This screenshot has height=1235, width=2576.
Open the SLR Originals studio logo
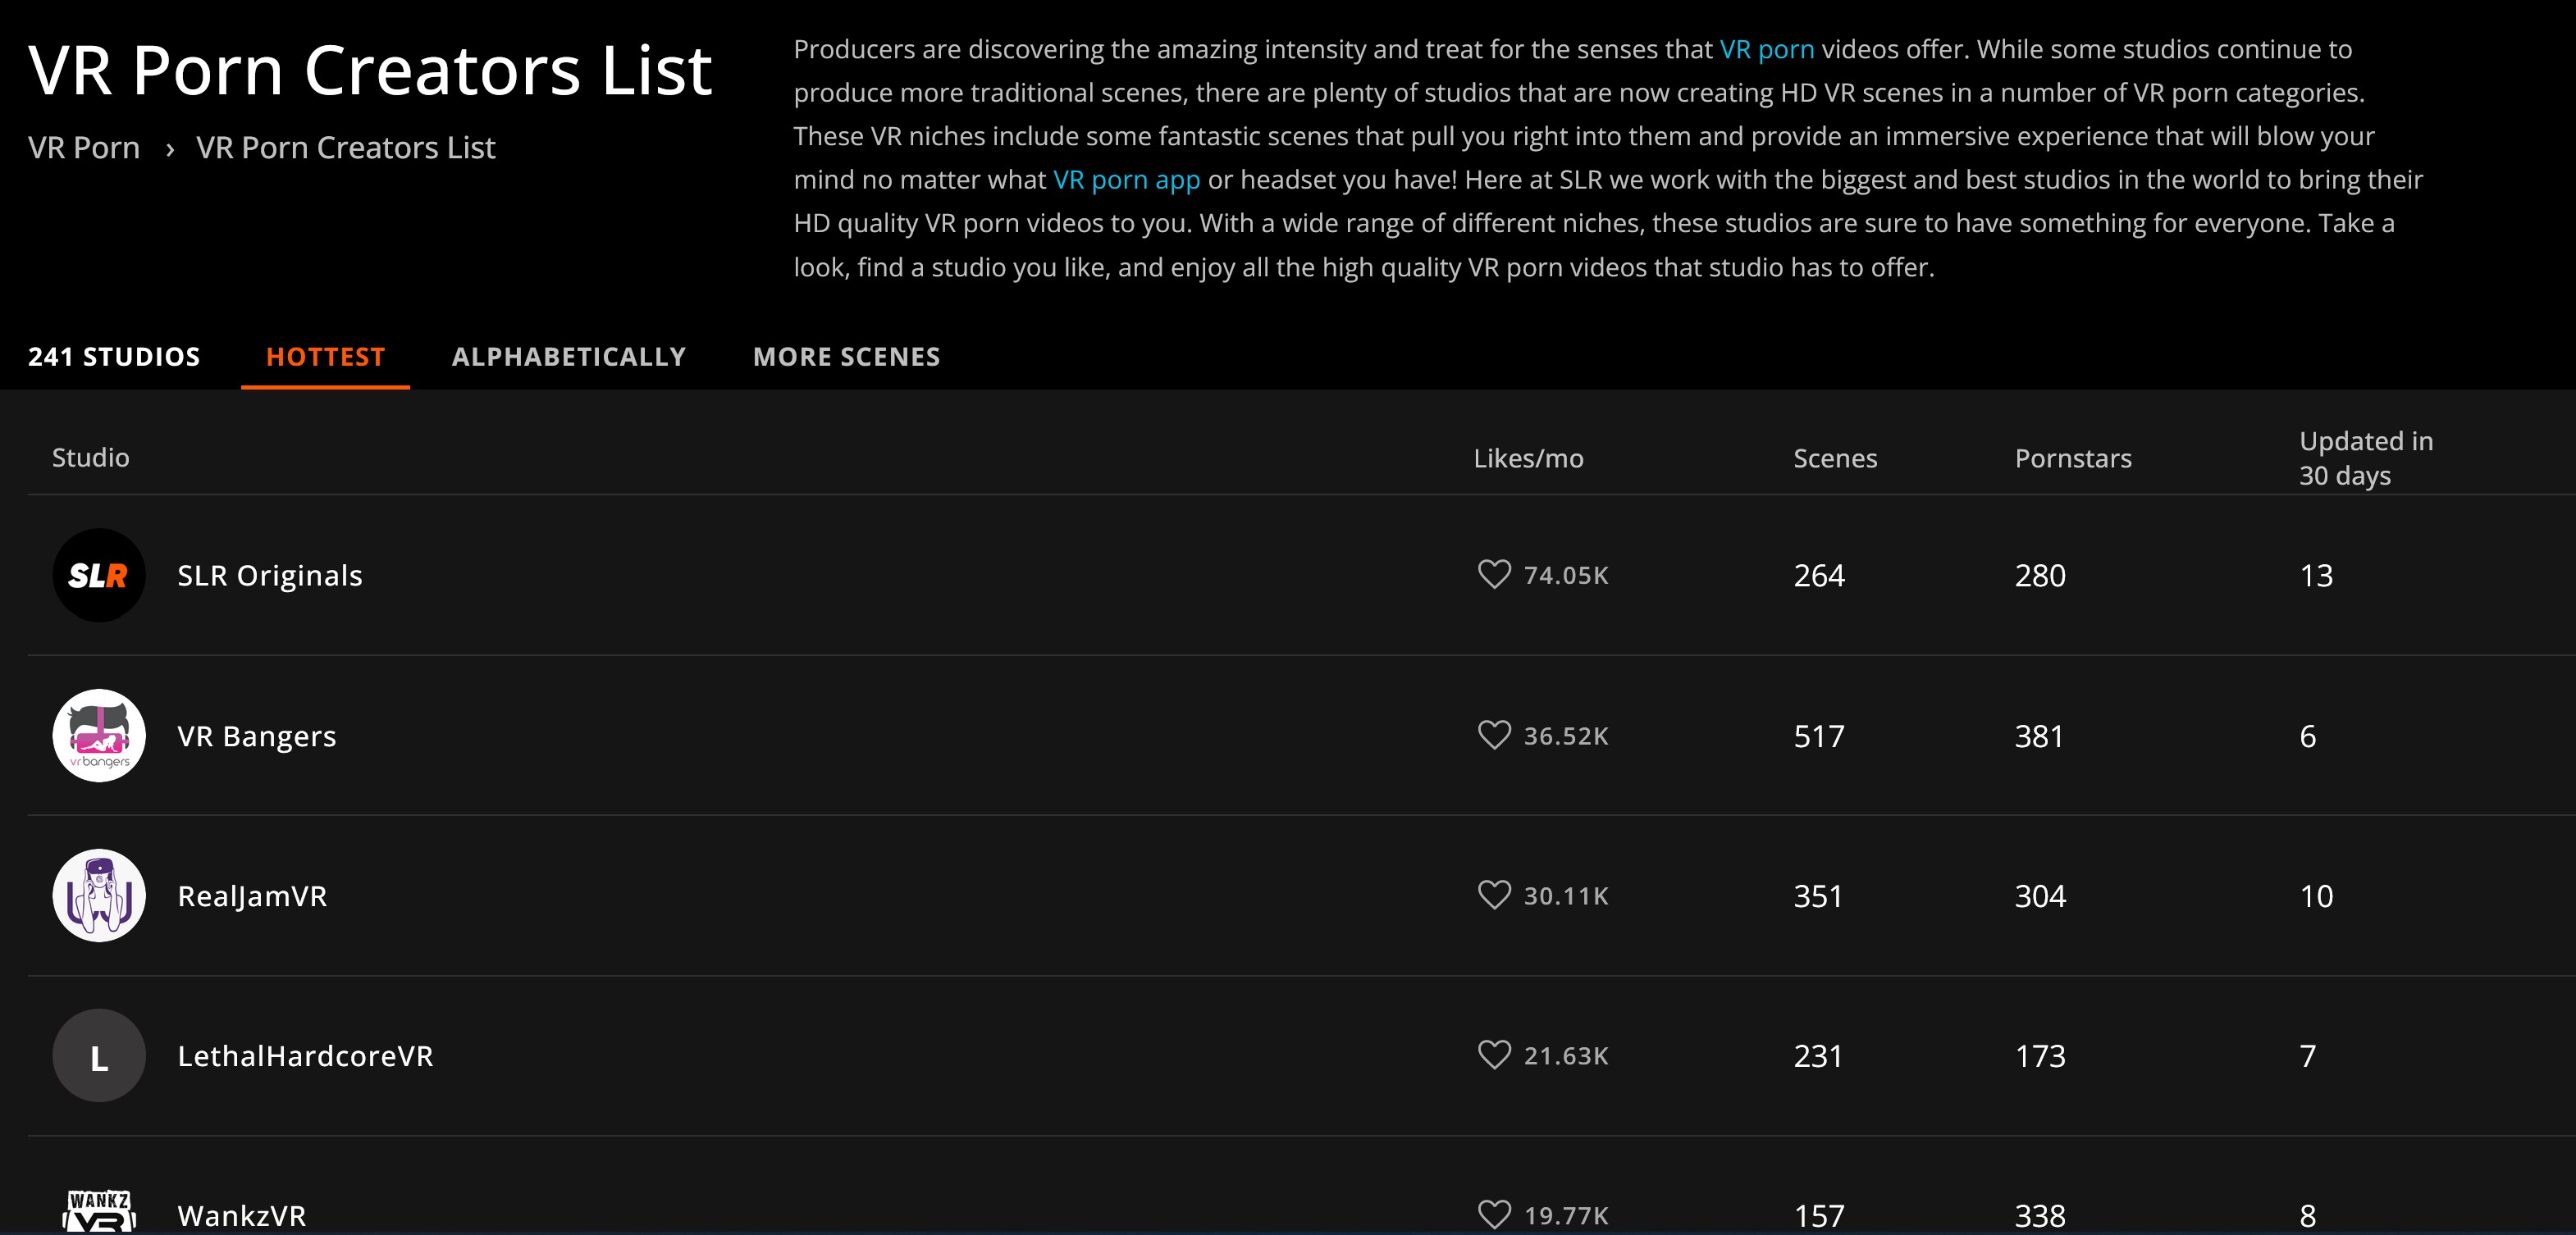(99, 575)
